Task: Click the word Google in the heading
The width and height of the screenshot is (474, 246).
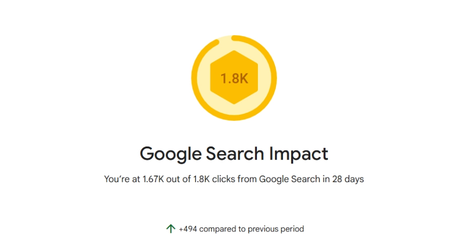Action: [171, 153]
